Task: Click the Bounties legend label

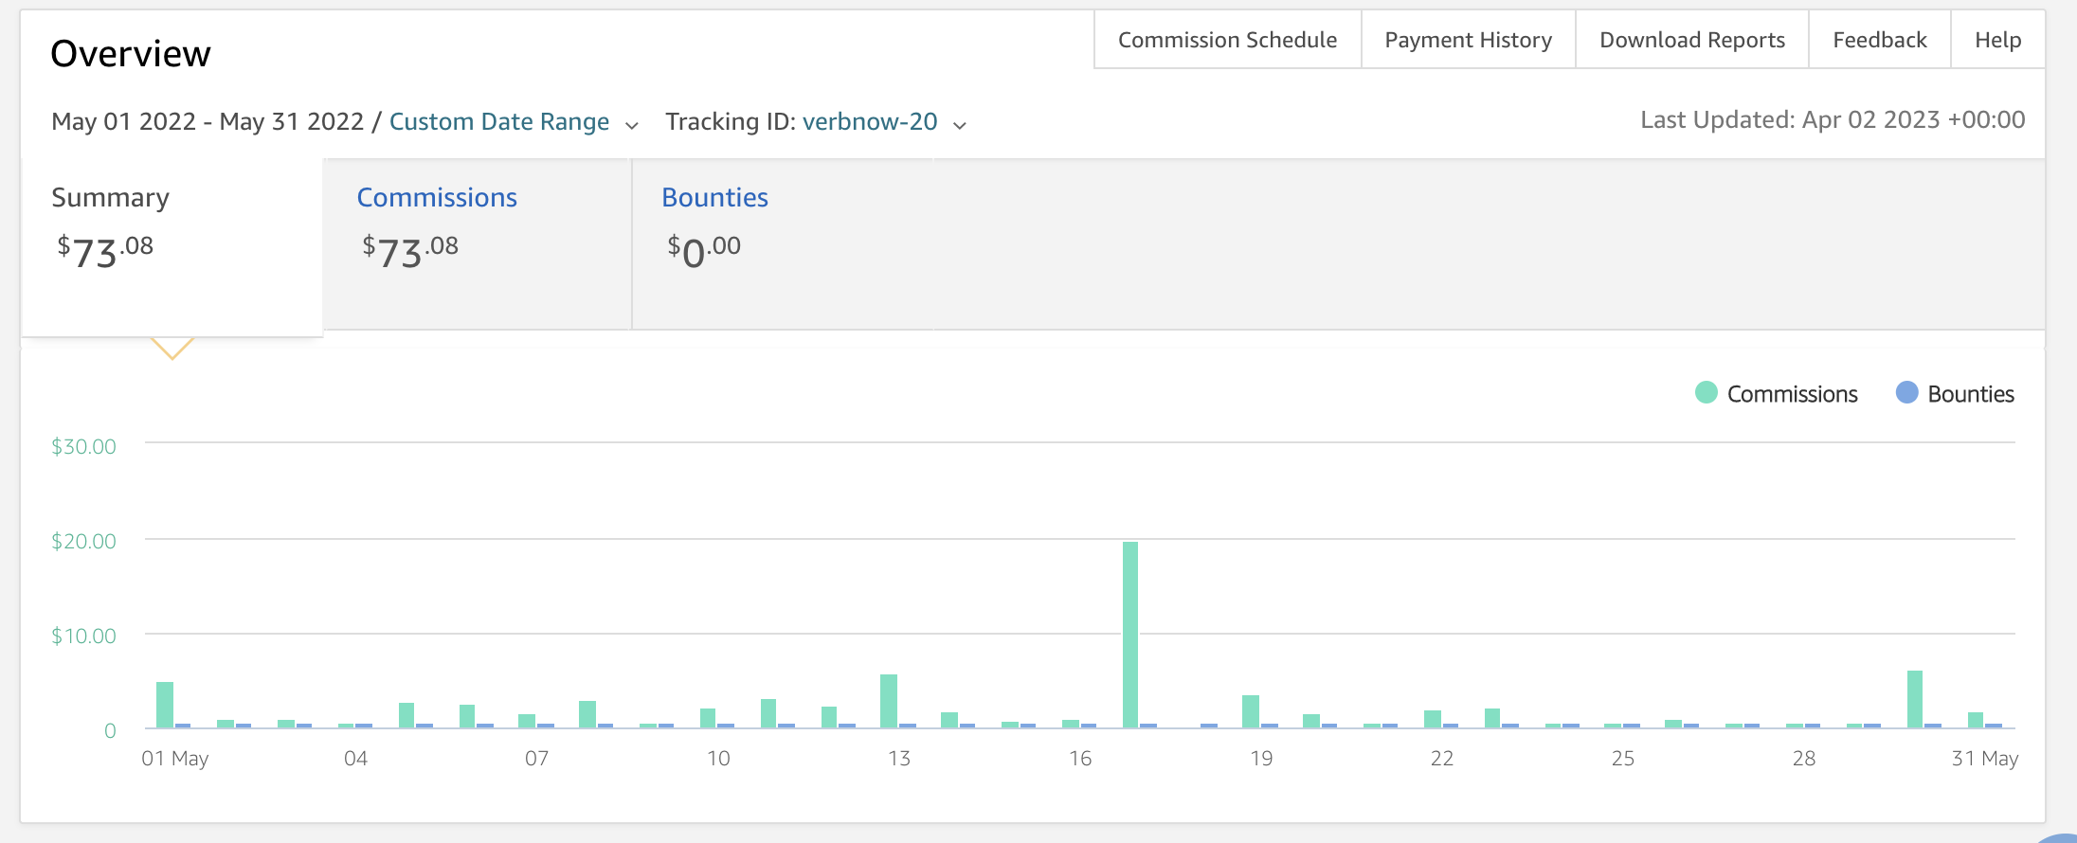Action: tap(1971, 394)
